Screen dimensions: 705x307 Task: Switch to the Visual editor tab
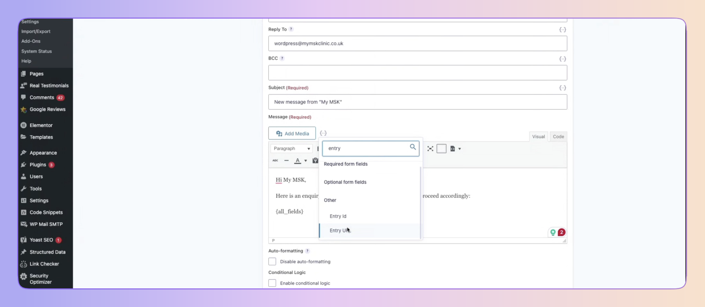pyautogui.click(x=538, y=137)
